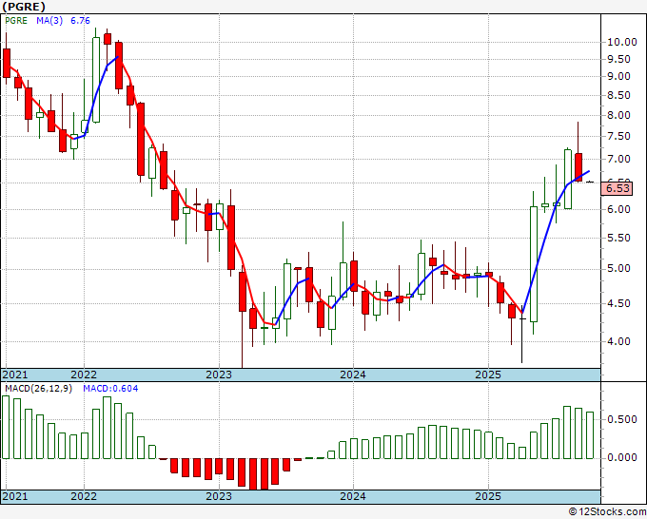Click the last green MACD histogram bar

click(590, 435)
